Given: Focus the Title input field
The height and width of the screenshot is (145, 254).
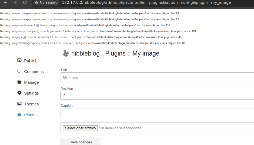Looking at the screenshot, I should coord(157,77).
